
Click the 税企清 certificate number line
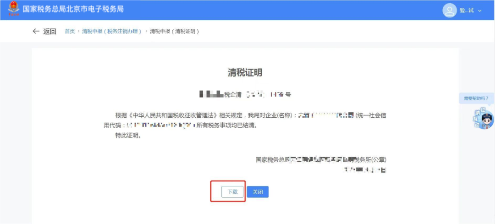pos(245,95)
